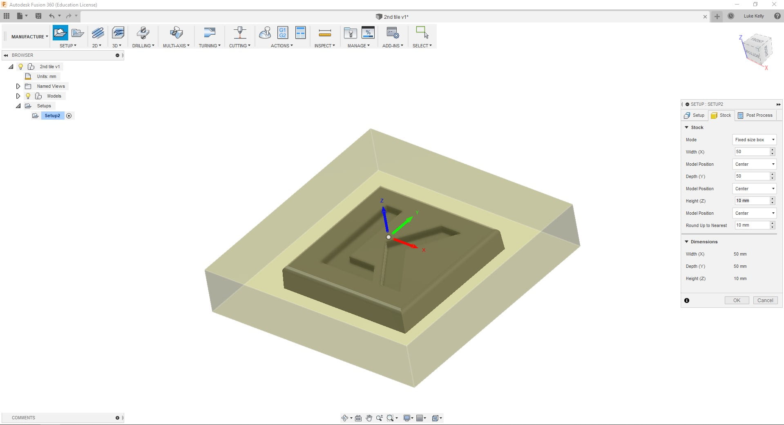This screenshot has width=784, height=425.
Task: Activate the Setup2 radio button
Action: pos(69,116)
